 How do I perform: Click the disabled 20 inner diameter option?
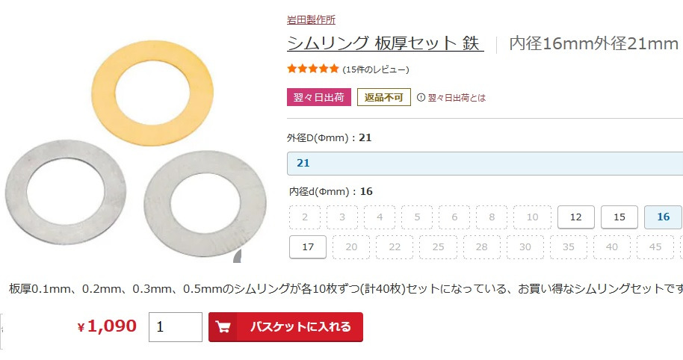(351, 246)
